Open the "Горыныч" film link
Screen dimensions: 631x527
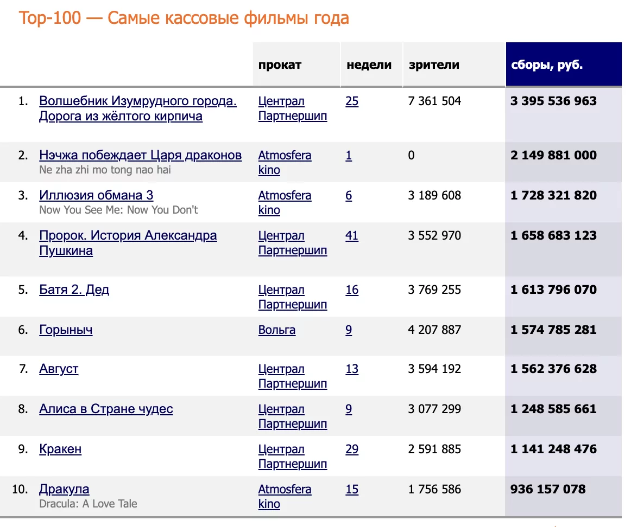(x=66, y=330)
